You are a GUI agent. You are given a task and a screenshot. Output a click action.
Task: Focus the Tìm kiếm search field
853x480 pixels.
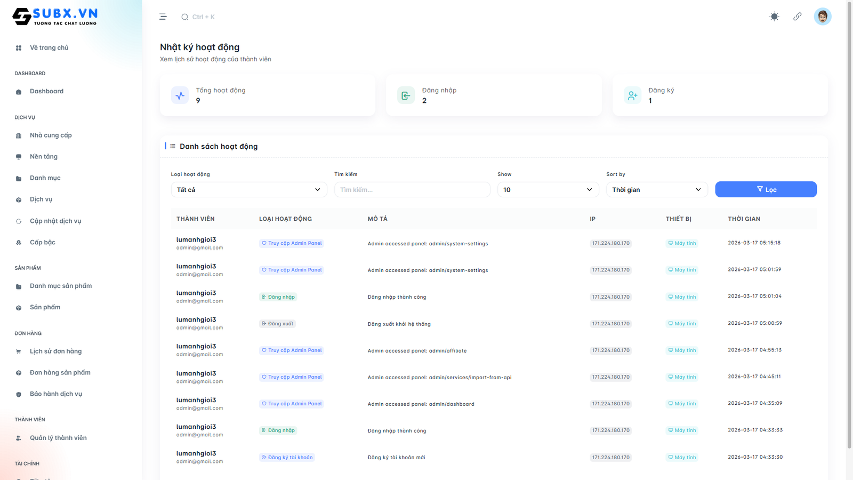point(412,190)
